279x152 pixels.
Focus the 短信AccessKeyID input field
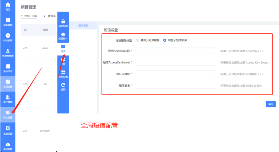[x=176, y=50]
